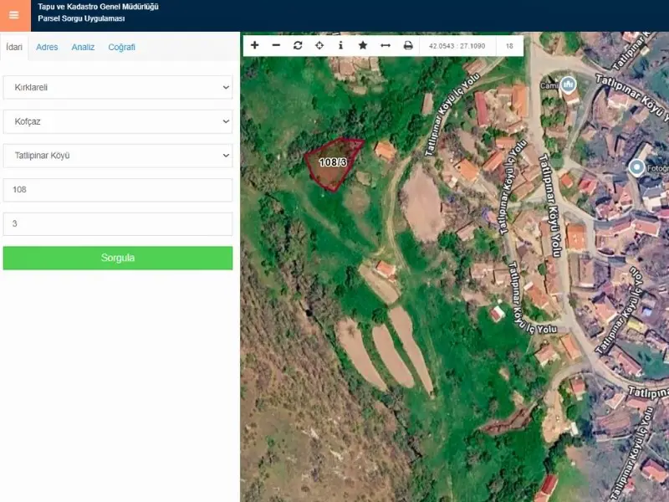
Task: Open the Kırklareli province dropdown
Action: tap(118, 88)
